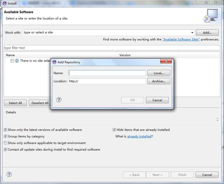The width and height of the screenshot is (224, 184).
Task: Check the box next to no site selected row
Action: 12,61
